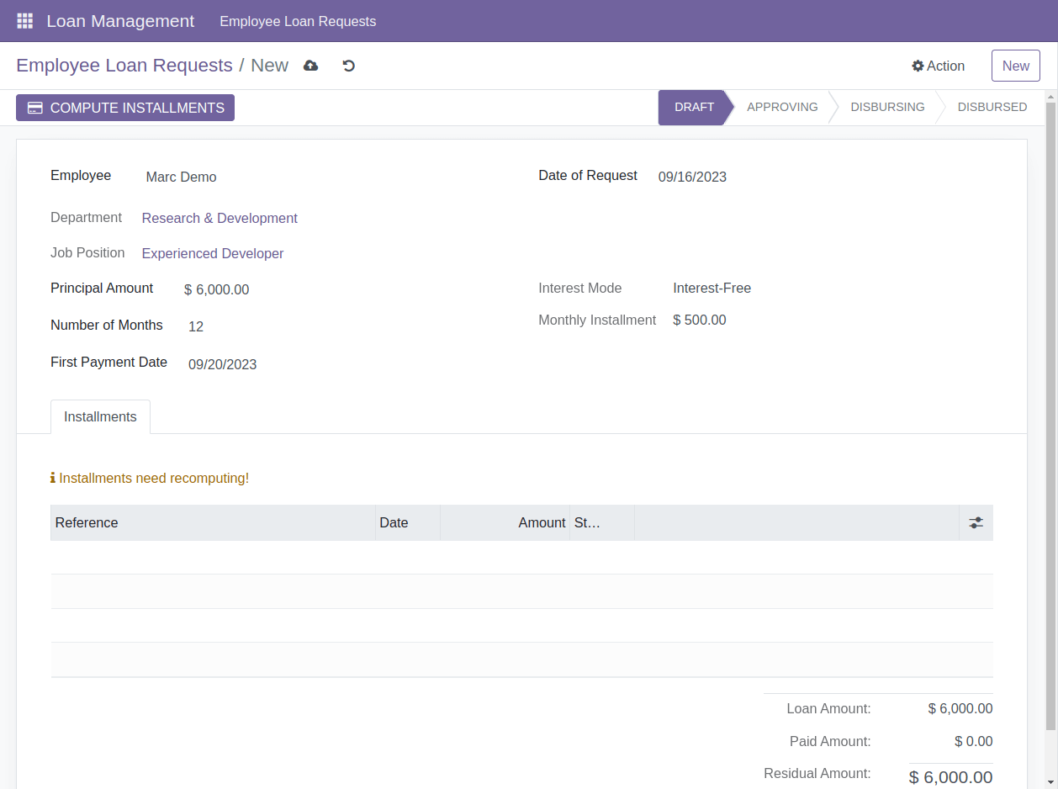This screenshot has width=1058, height=789.
Task: Switch to the Installments tab
Action: pos(100,416)
